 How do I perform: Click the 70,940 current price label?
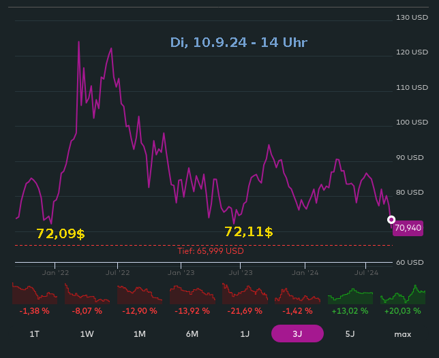(408, 228)
